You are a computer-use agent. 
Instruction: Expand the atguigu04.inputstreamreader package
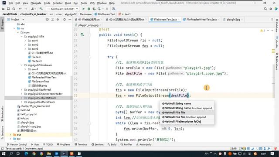pyautogui.click(x=21, y=94)
